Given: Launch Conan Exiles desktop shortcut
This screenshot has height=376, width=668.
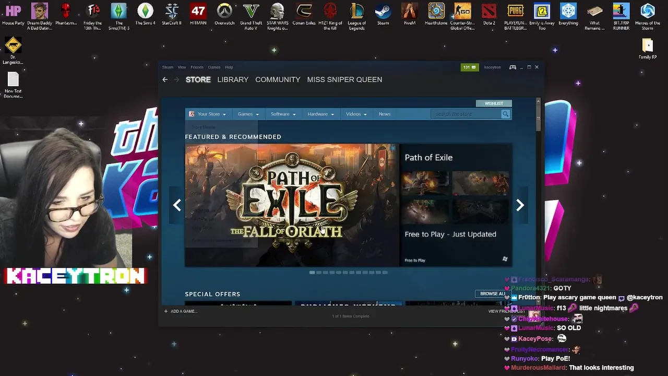Looking at the screenshot, I should [304, 15].
